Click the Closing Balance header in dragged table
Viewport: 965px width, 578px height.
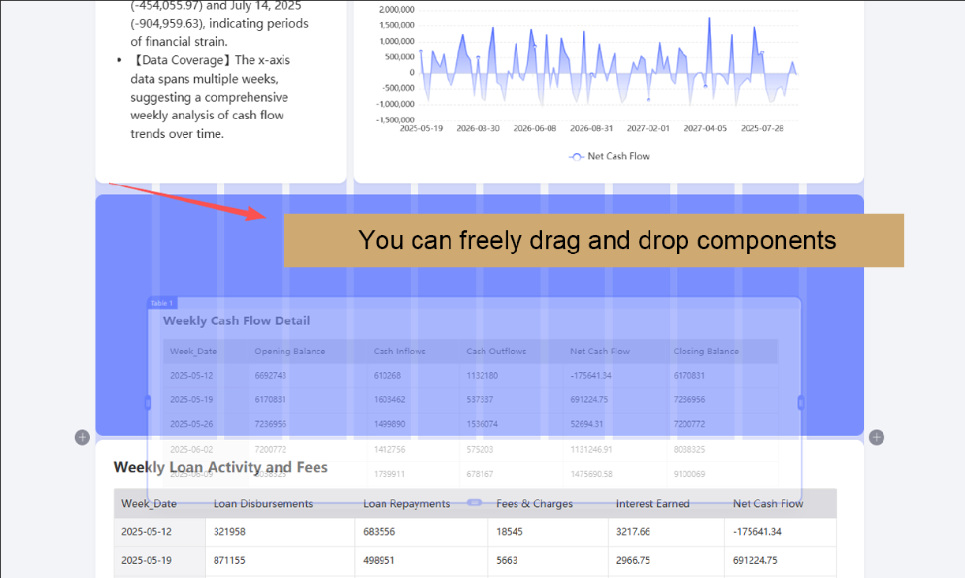(705, 352)
